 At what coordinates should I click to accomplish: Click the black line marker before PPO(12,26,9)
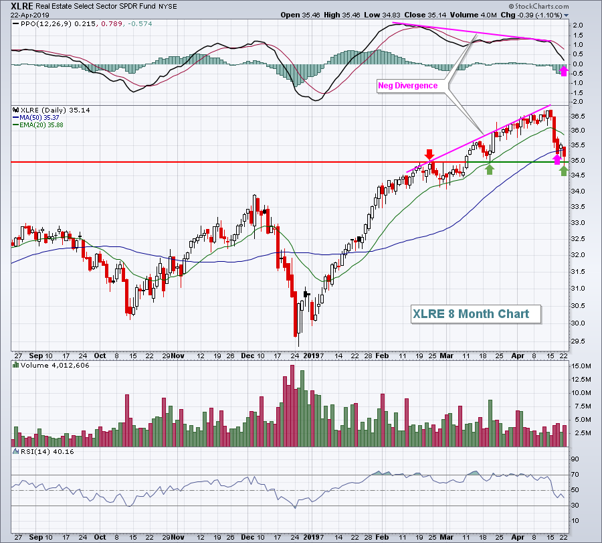click(16, 24)
